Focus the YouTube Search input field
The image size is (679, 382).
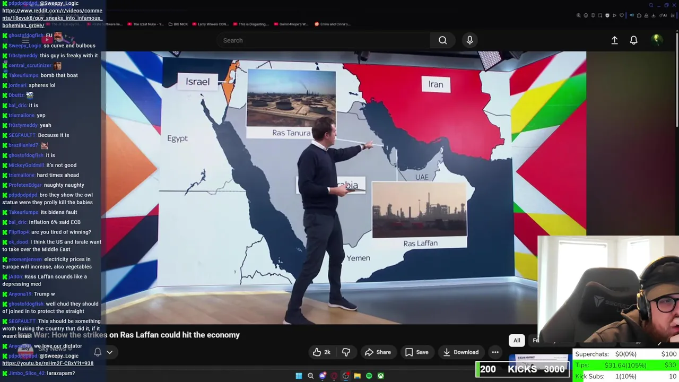point(325,40)
